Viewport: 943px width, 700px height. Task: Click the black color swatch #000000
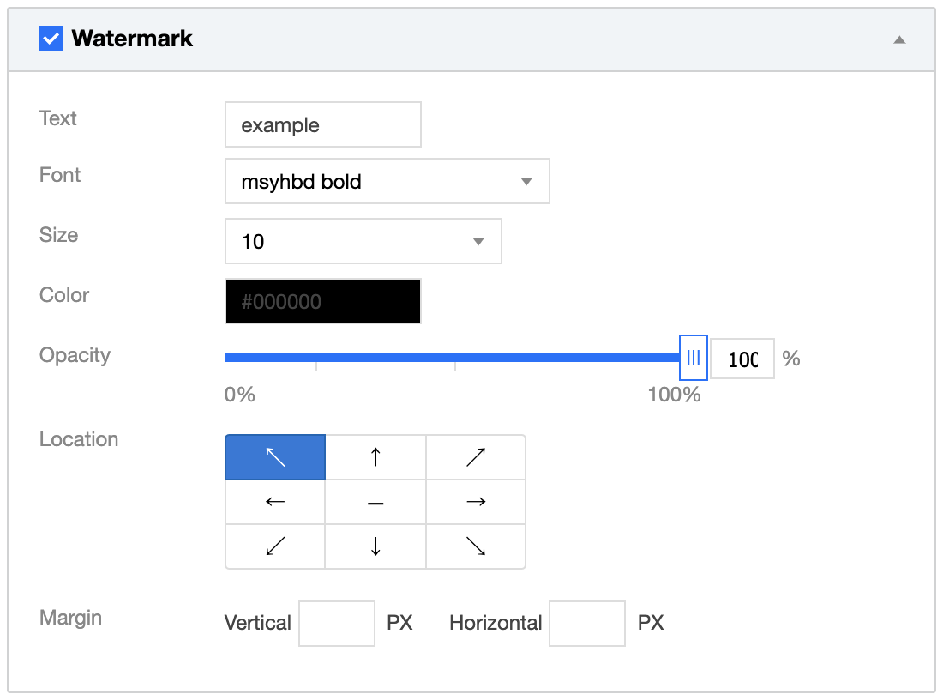coord(323,301)
